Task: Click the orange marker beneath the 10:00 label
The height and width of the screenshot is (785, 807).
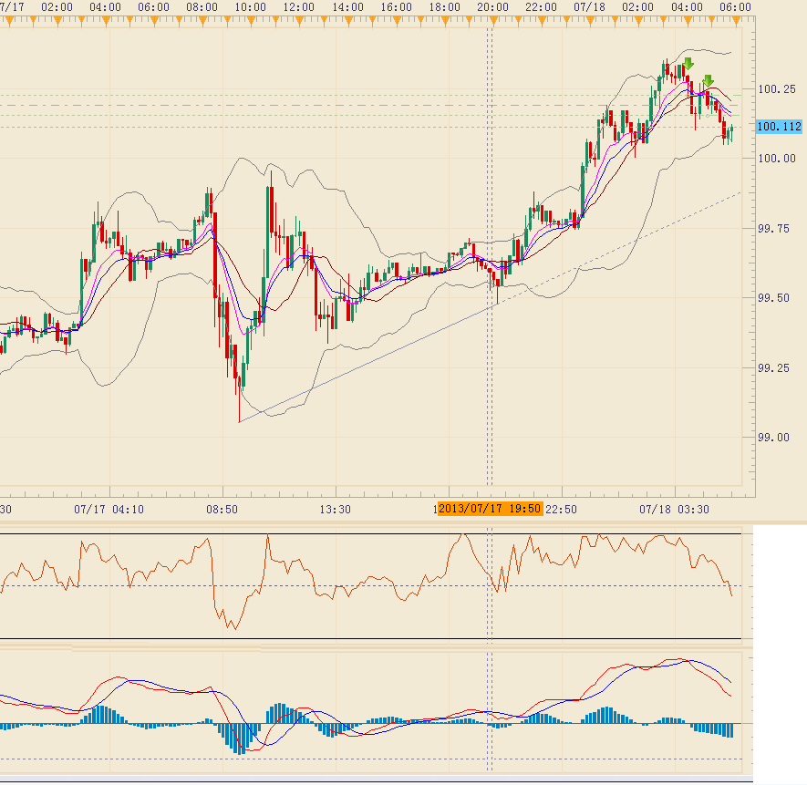Action: [251, 21]
